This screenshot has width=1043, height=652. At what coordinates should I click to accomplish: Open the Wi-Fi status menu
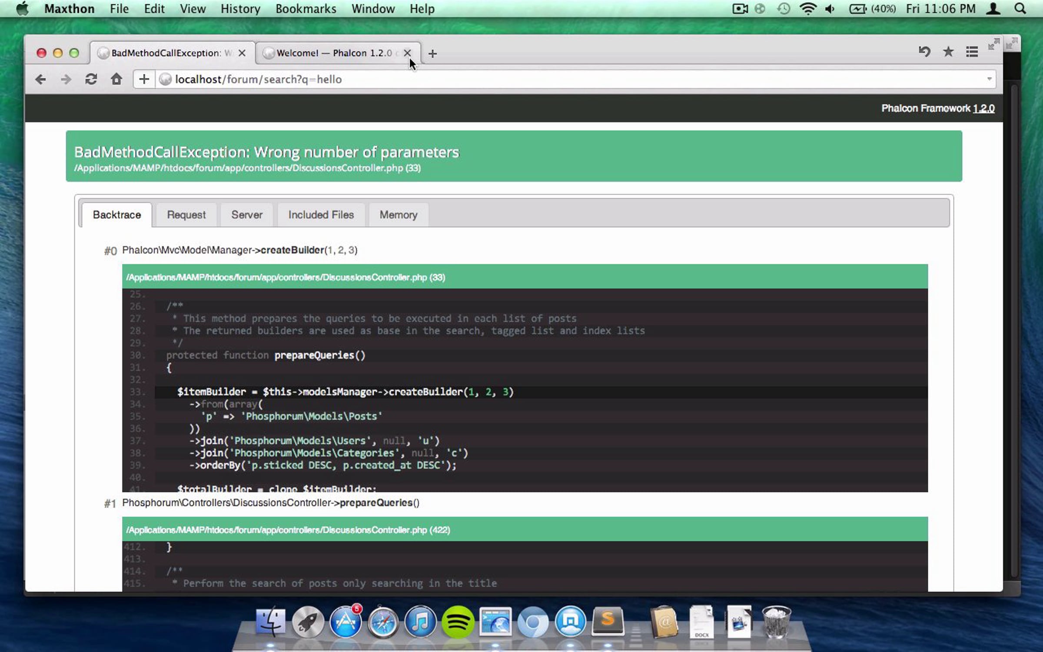(807, 9)
